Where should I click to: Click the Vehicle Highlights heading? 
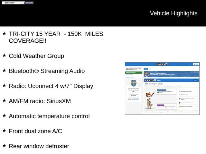click(173, 13)
